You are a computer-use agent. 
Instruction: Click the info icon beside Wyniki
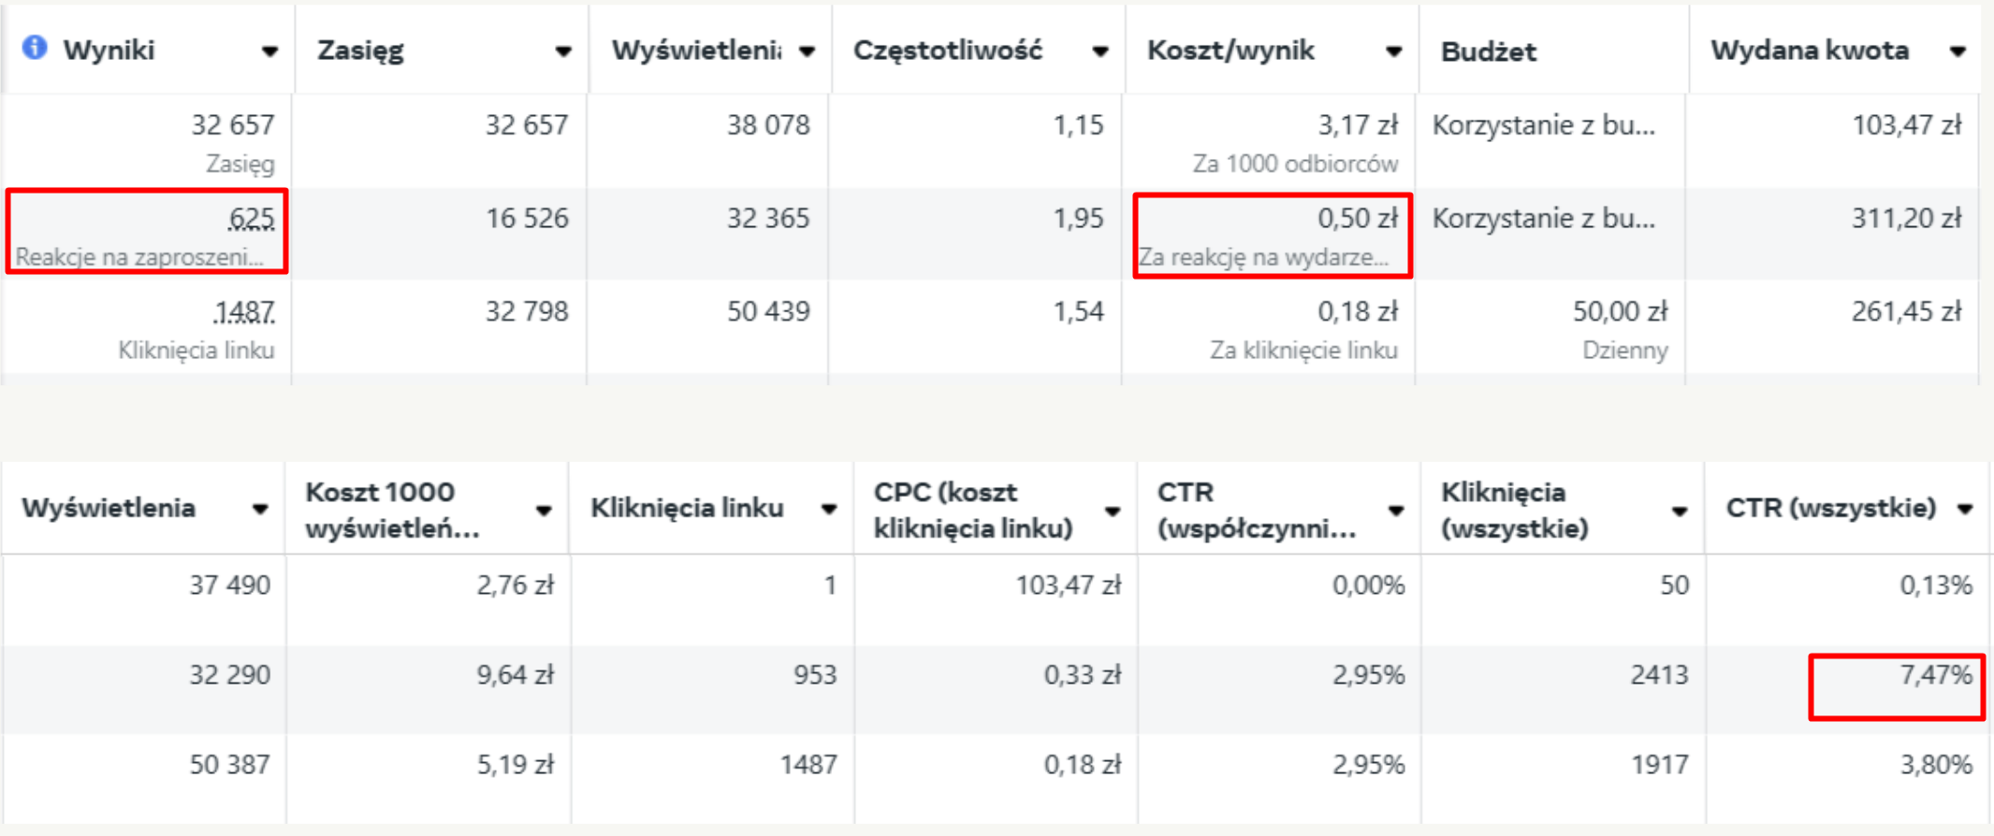(35, 47)
